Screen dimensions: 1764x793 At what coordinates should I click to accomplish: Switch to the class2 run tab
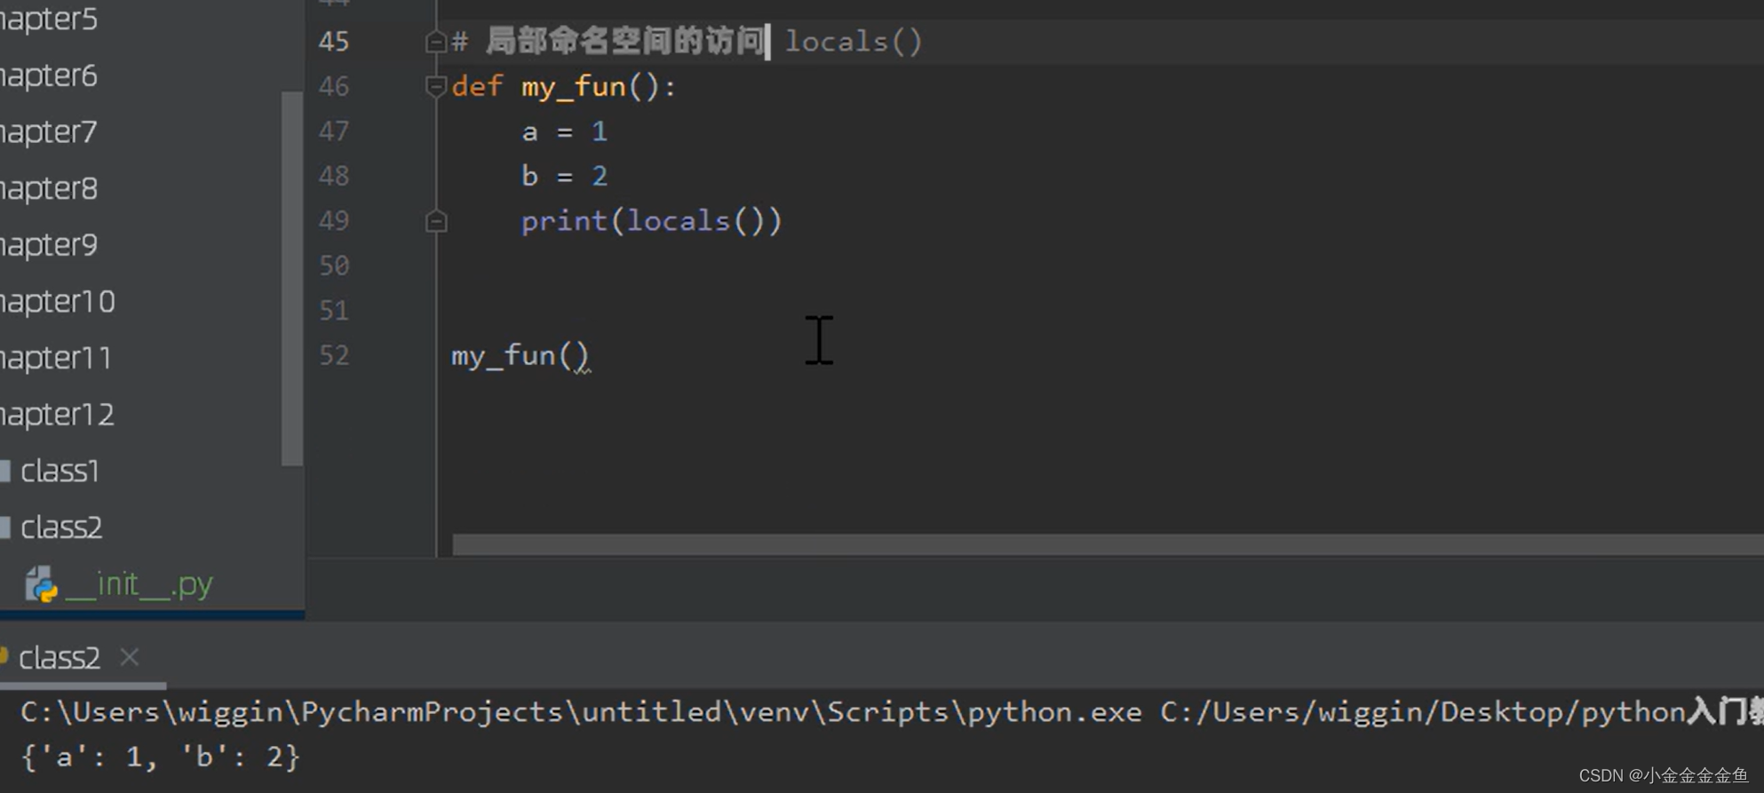[x=59, y=658]
